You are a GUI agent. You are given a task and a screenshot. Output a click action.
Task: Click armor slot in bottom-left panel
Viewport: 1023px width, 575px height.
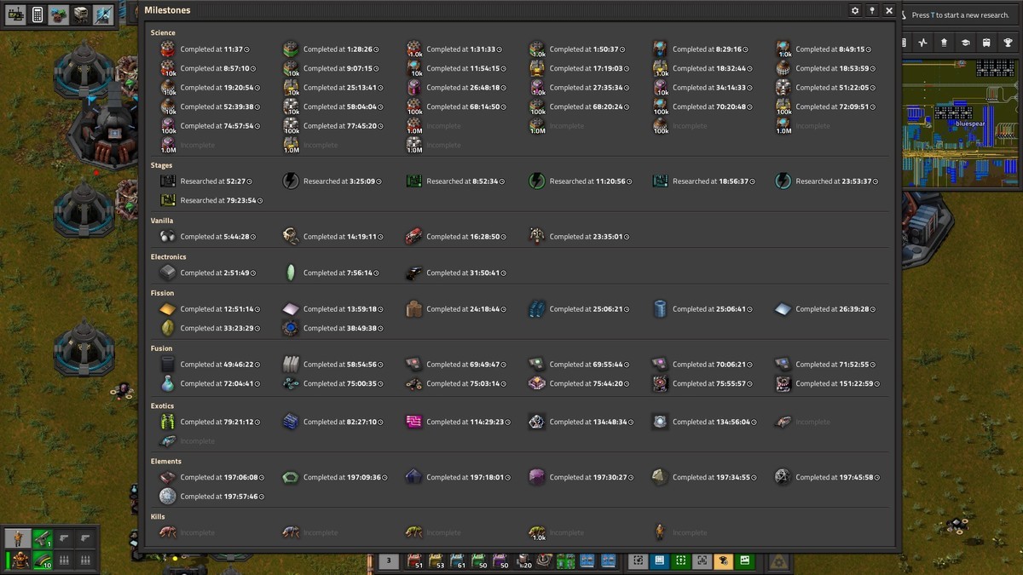coord(17,561)
